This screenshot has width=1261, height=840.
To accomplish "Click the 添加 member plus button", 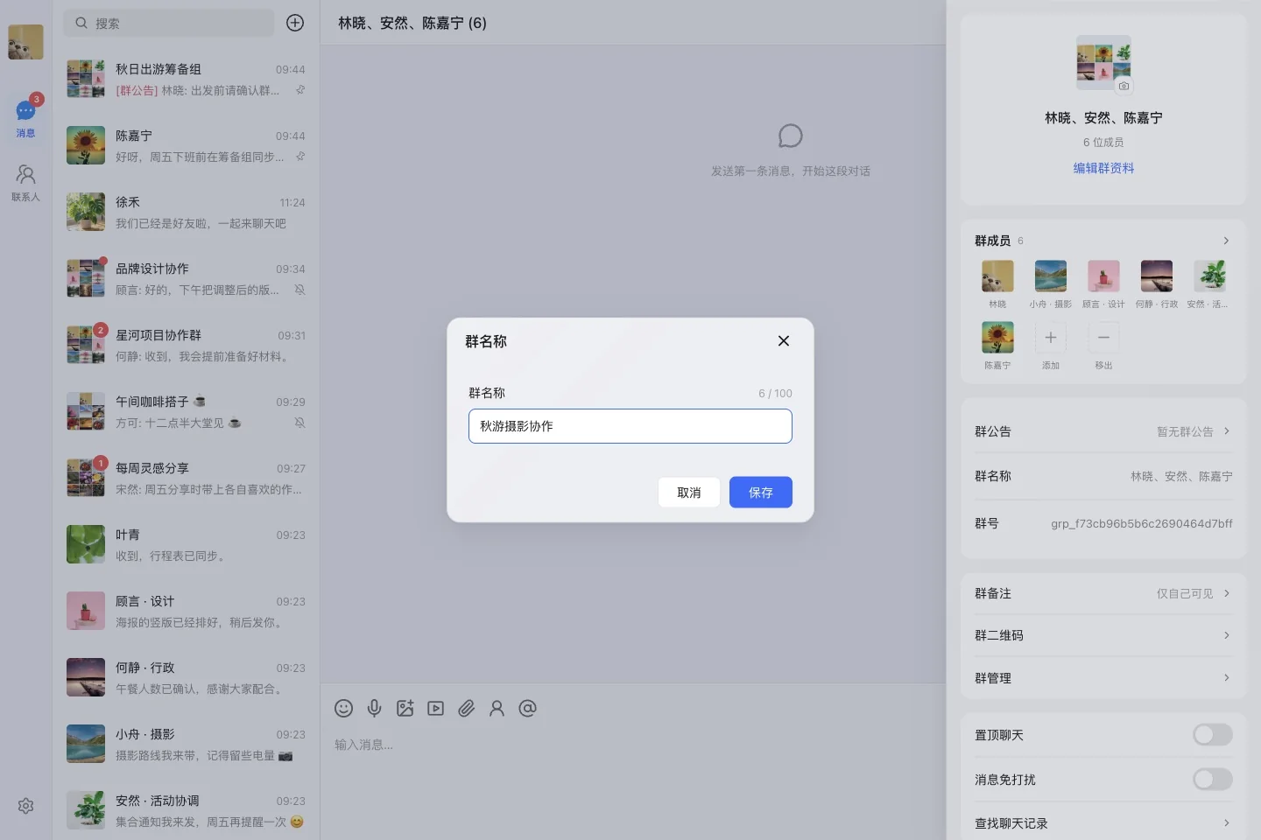I will (x=1051, y=338).
